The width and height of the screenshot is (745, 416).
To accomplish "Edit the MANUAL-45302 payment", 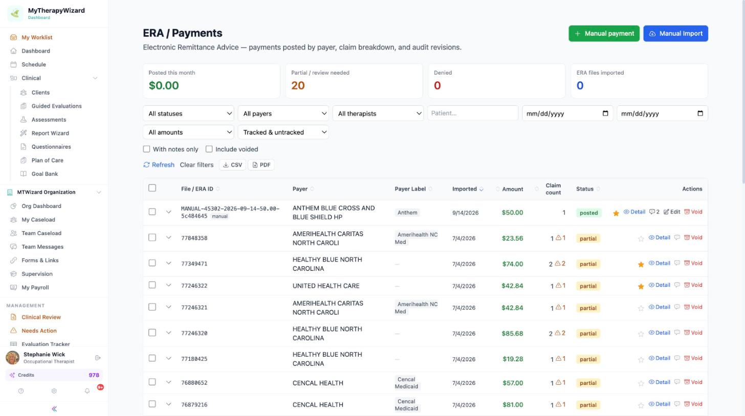I will tap(672, 212).
